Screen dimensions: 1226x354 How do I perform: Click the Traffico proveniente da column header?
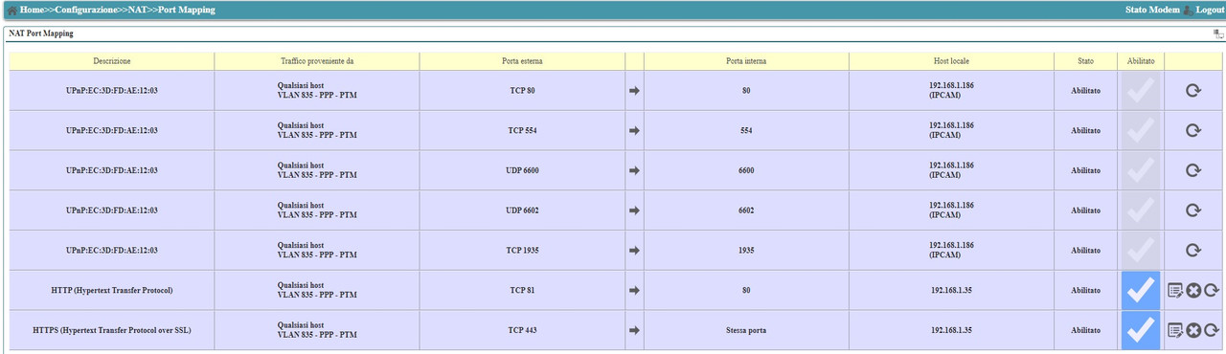(x=317, y=61)
